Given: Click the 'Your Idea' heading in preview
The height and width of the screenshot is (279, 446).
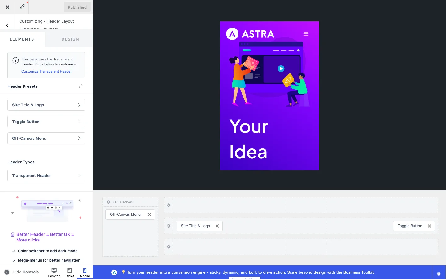Looking at the screenshot, I should (x=249, y=139).
